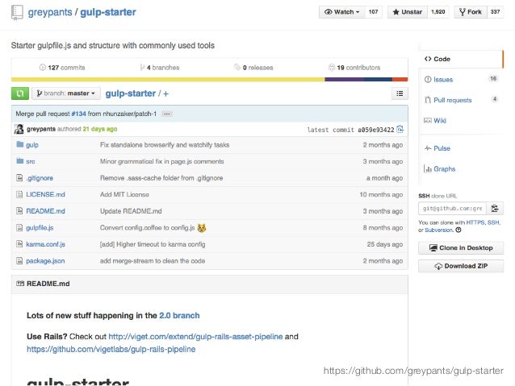The height and width of the screenshot is (386, 515).
Task: Copy the commit SHA with clipboard icon
Action: (x=400, y=129)
